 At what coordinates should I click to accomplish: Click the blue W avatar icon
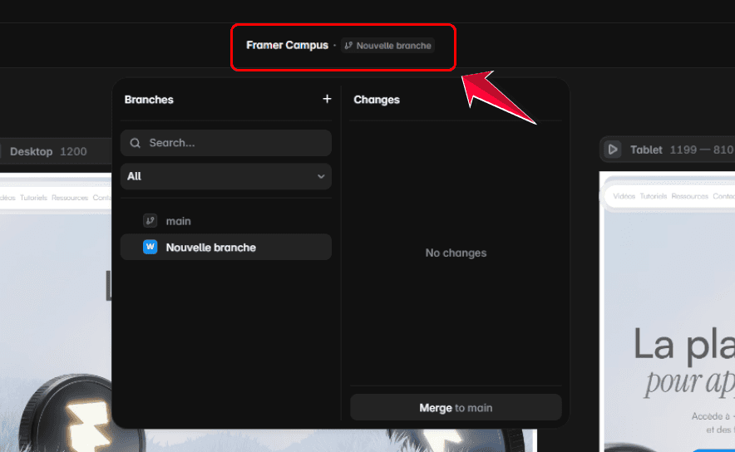[x=150, y=247]
